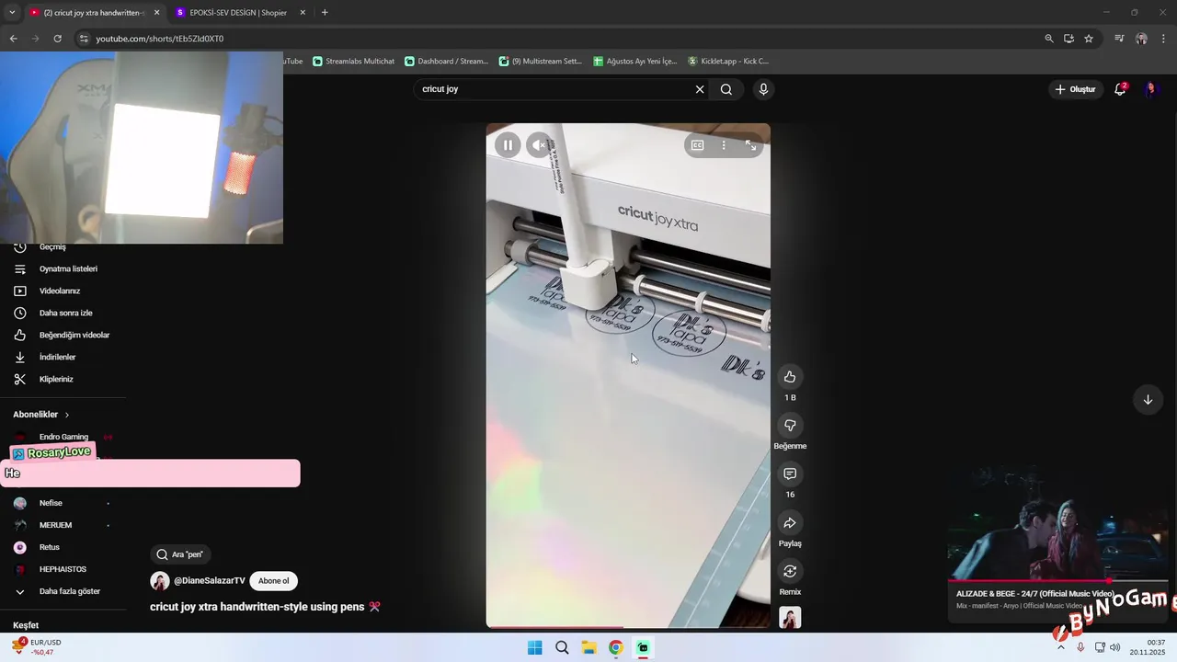Toggle closed captions on the Short

coord(697,145)
